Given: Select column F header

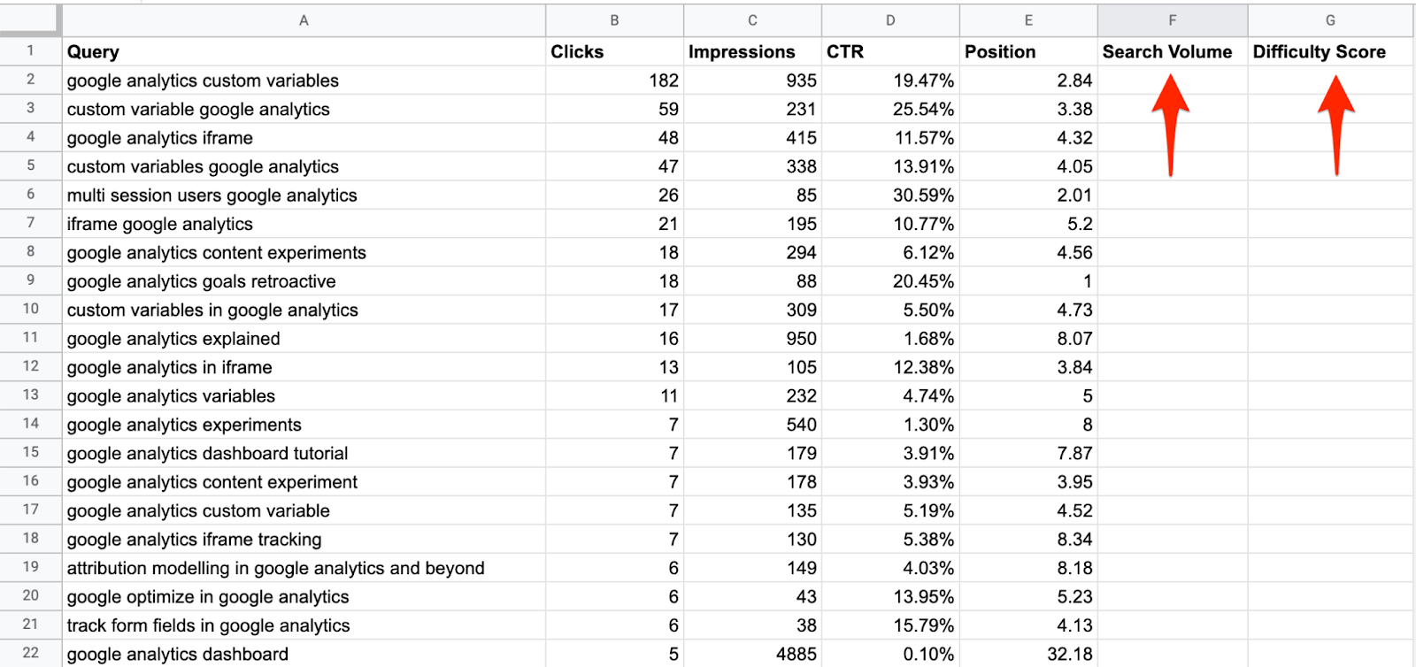Looking at the screenshot, I should point(1173,20).
